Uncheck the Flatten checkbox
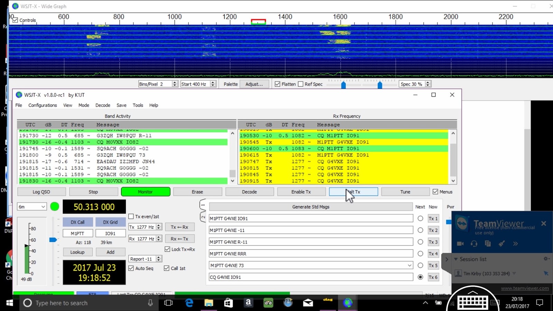Image resolution: width=553 pixels, height=311 pixels. click(x=277, y=84)
